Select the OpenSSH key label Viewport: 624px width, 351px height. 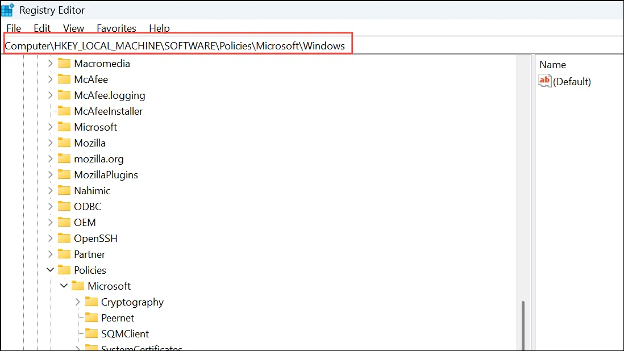pos(95,238)
